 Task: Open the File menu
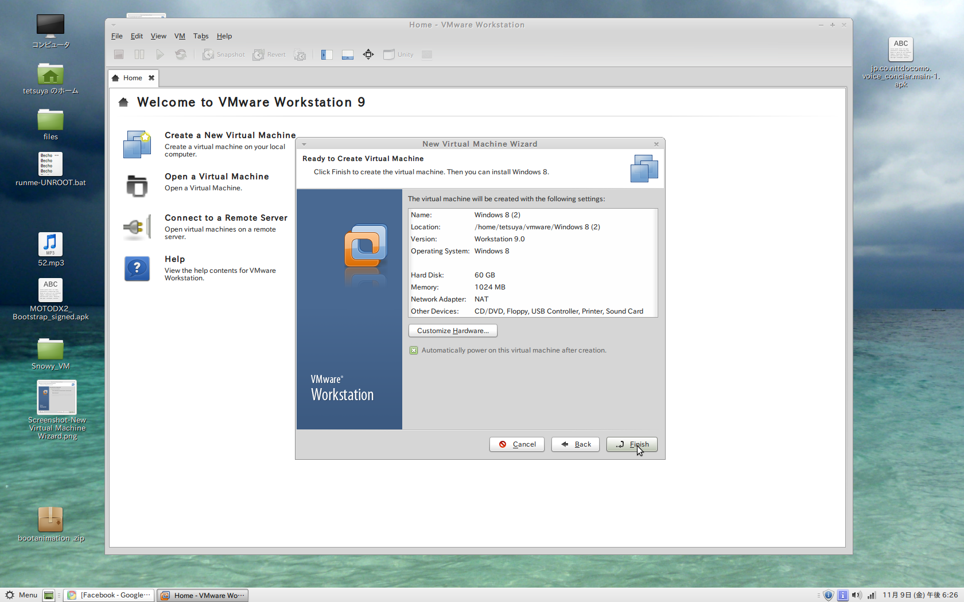117,36
